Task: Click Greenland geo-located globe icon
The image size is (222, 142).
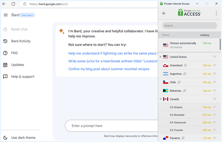Action: (185, 65)
